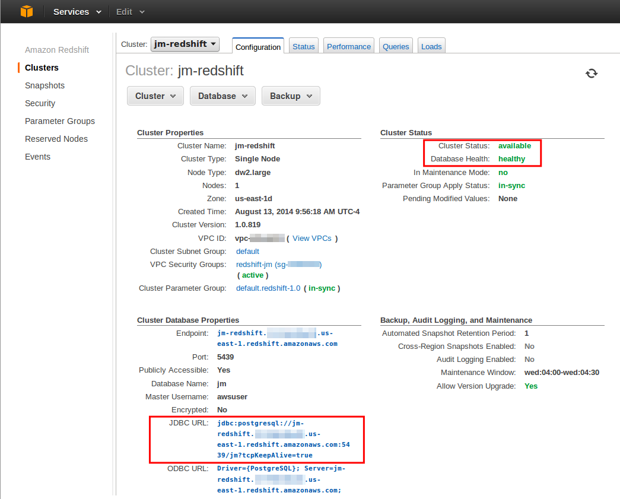Select the Cluster Name value 'jm-redshift'
Image resolution: width=620 pixels, height=499 pixels.
(255, 146)
